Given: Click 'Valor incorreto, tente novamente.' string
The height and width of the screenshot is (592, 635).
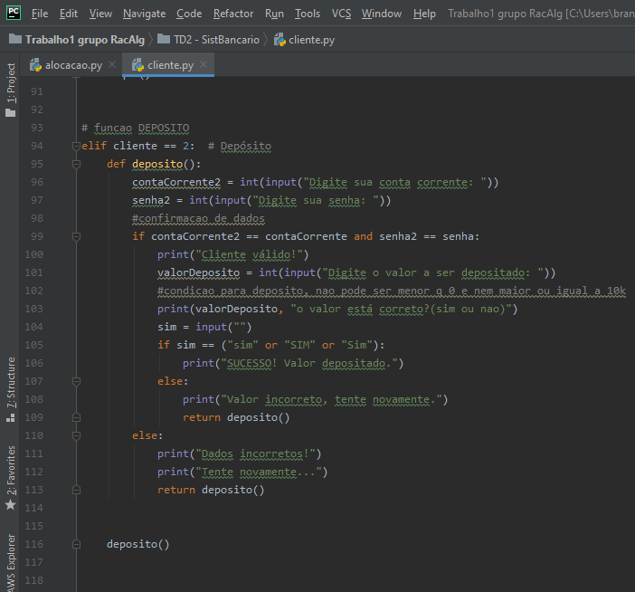Looking at the screenshot, I should pos(331,399).
